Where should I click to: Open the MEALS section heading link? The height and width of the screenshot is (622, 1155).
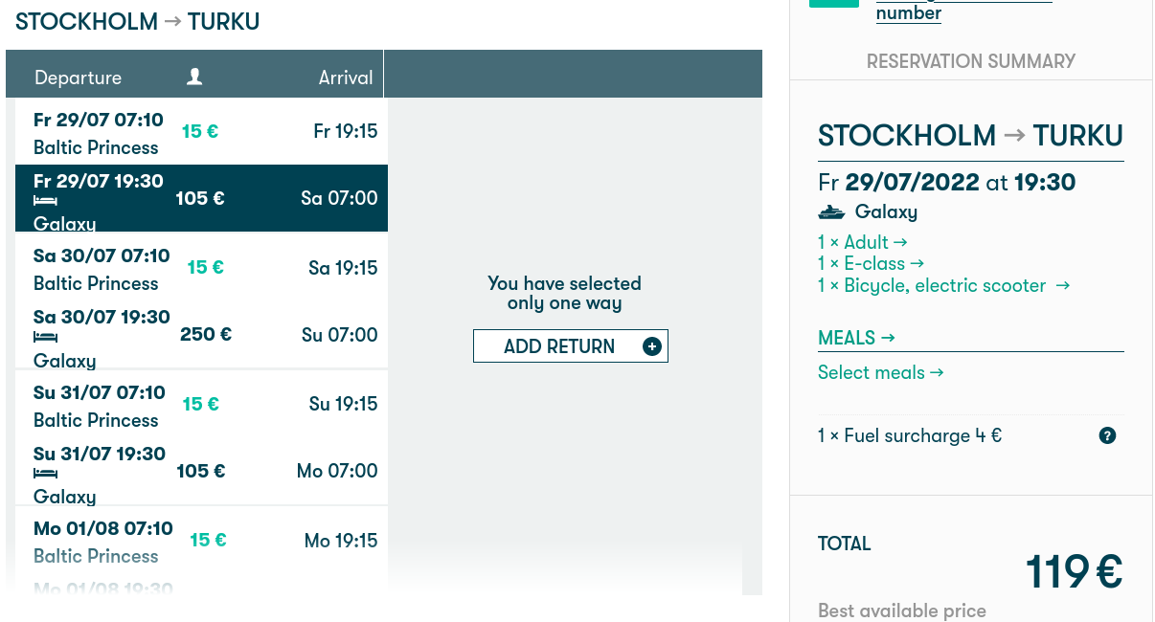click(856, 338)
